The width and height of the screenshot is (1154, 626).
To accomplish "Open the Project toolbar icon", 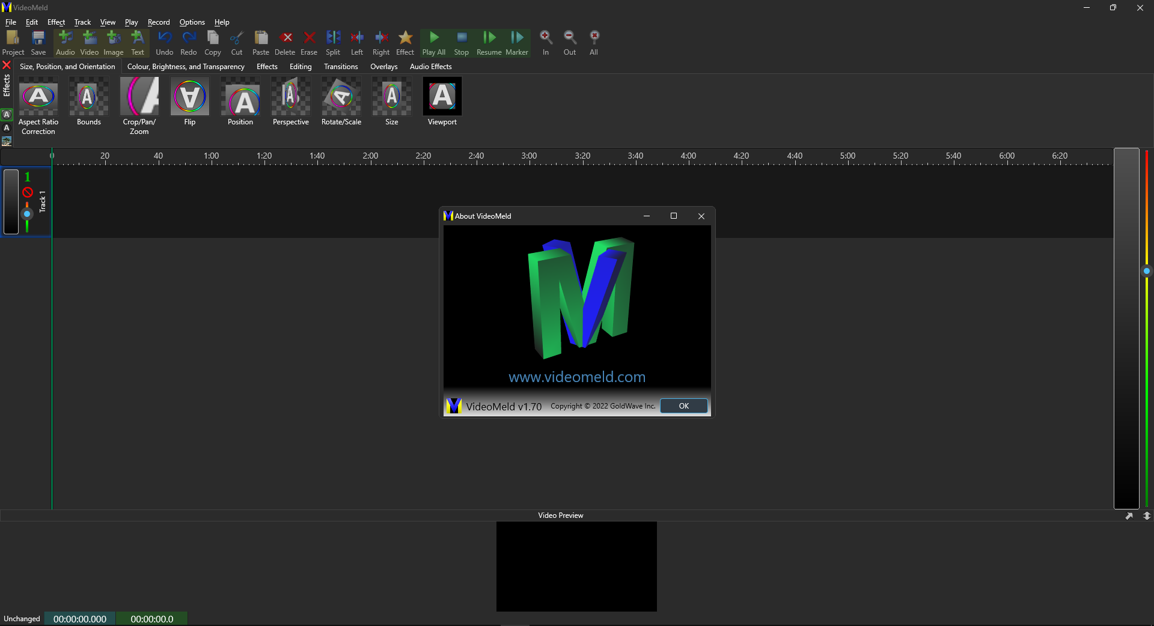I will [x=13, y=43].
